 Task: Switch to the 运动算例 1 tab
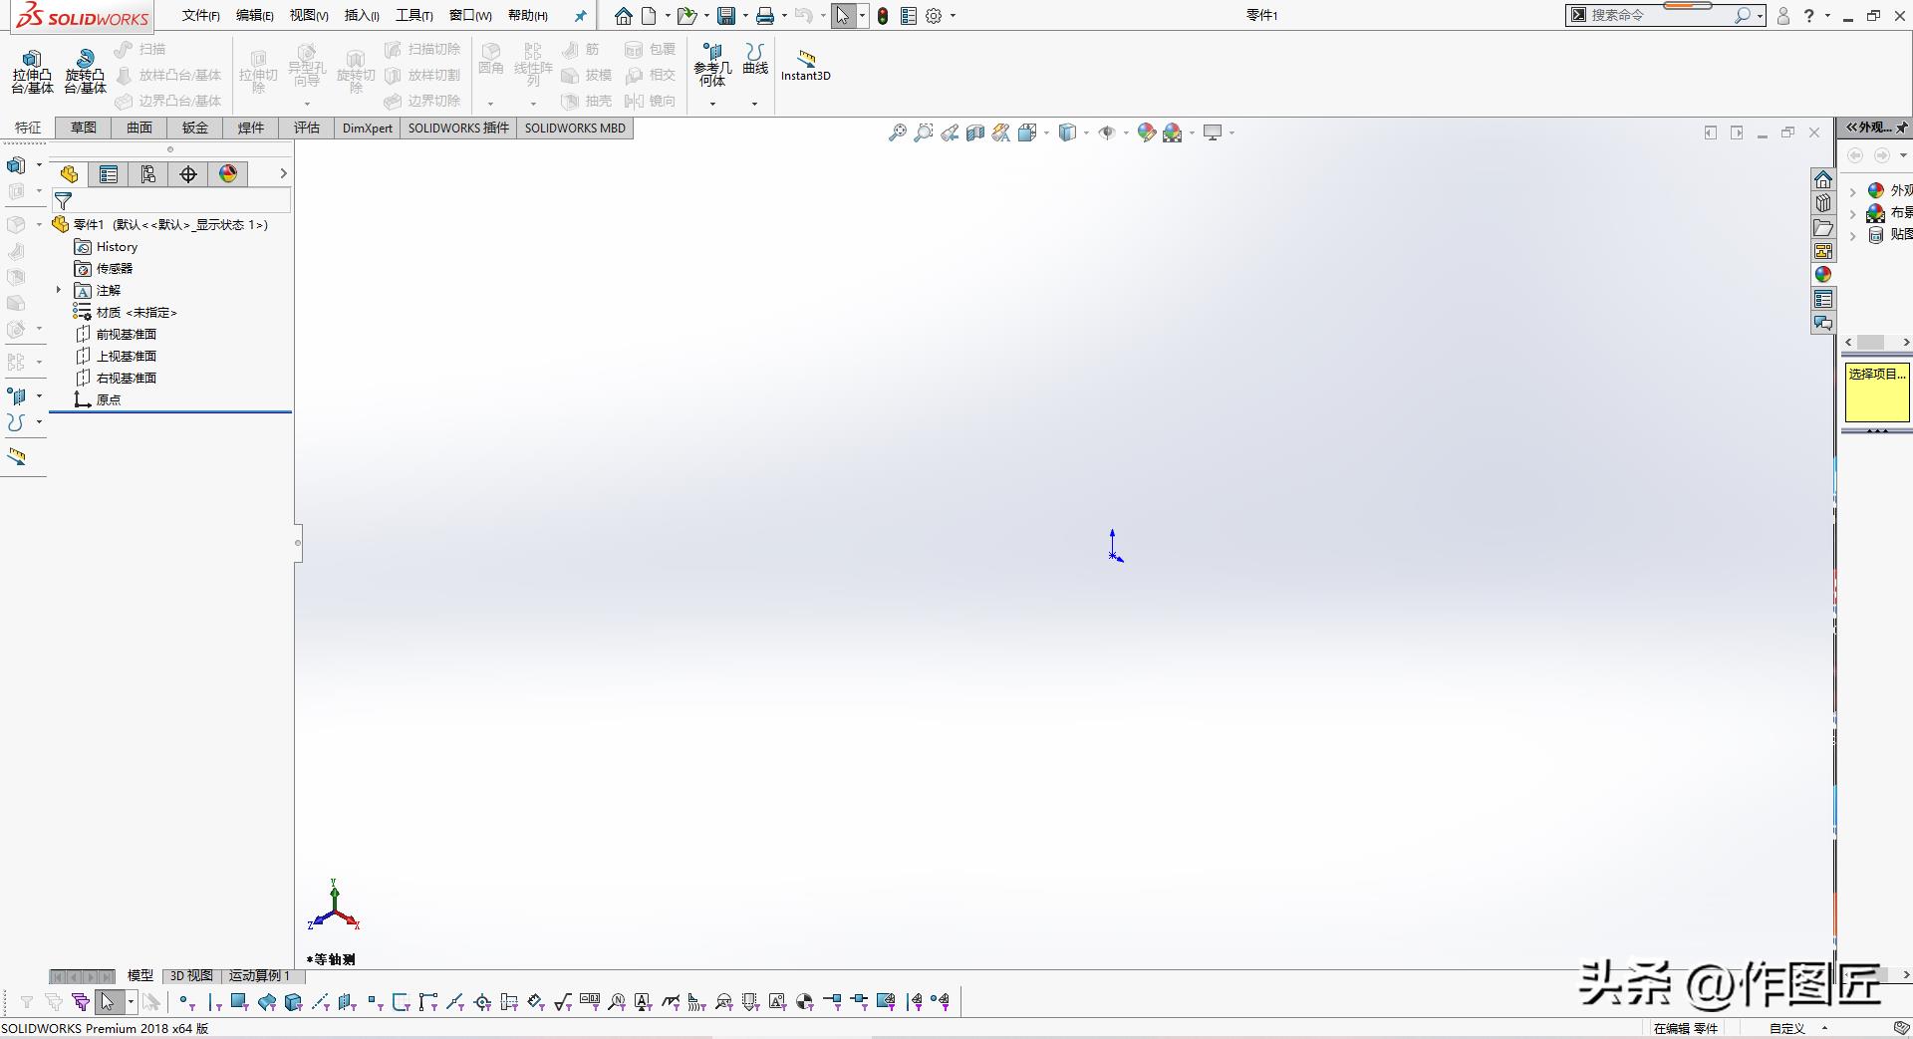259,975
